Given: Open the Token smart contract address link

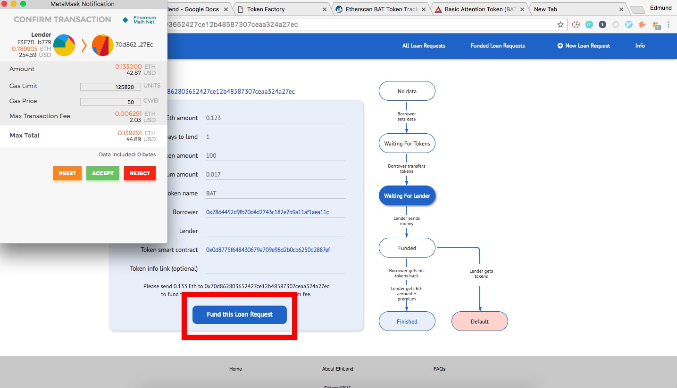Looking at the screenshot, I should click(268, 250).
